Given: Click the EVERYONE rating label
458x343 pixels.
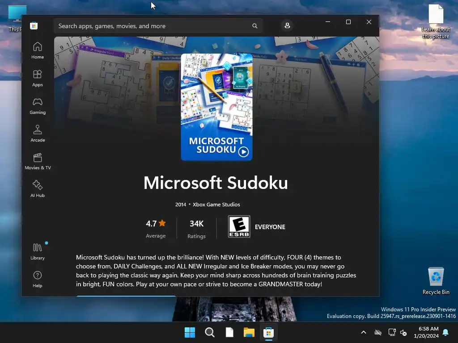Looking at the screenshot, I should point(270,227).
